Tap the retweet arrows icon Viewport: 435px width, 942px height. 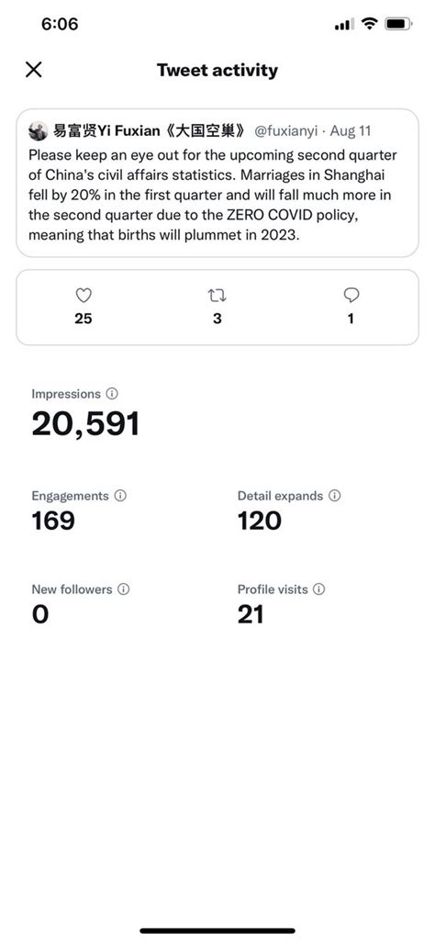pyautogui.click(x=217, y=295)
